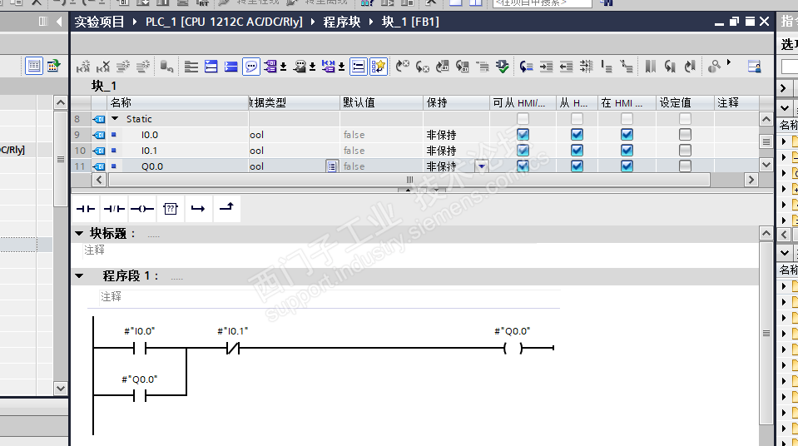Select the normally closed contact #"I0.1"
Screen dimensions: 798x446
point(233,349)
